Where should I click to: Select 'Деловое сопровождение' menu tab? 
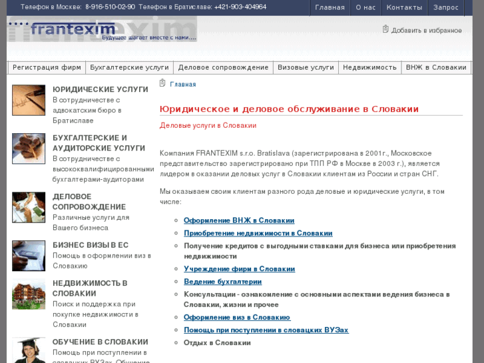tap(223, 67)
